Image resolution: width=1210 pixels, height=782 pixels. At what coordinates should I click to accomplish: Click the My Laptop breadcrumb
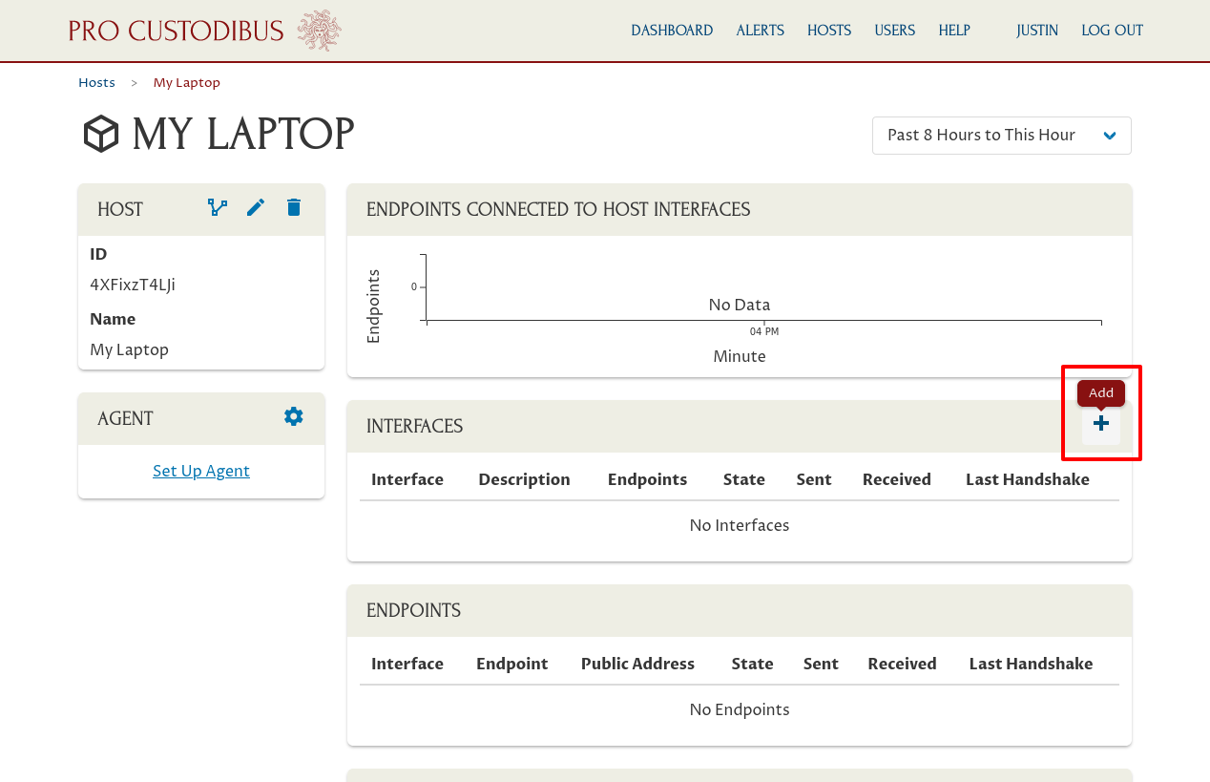click(x=187, y=83)
